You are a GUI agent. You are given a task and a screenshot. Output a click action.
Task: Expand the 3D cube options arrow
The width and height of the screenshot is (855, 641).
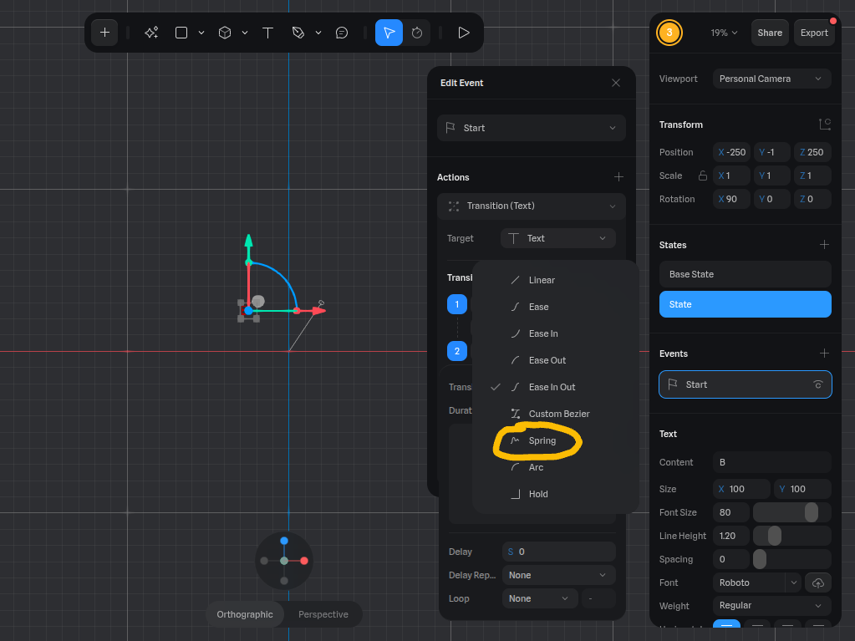[x=245, y=33]
